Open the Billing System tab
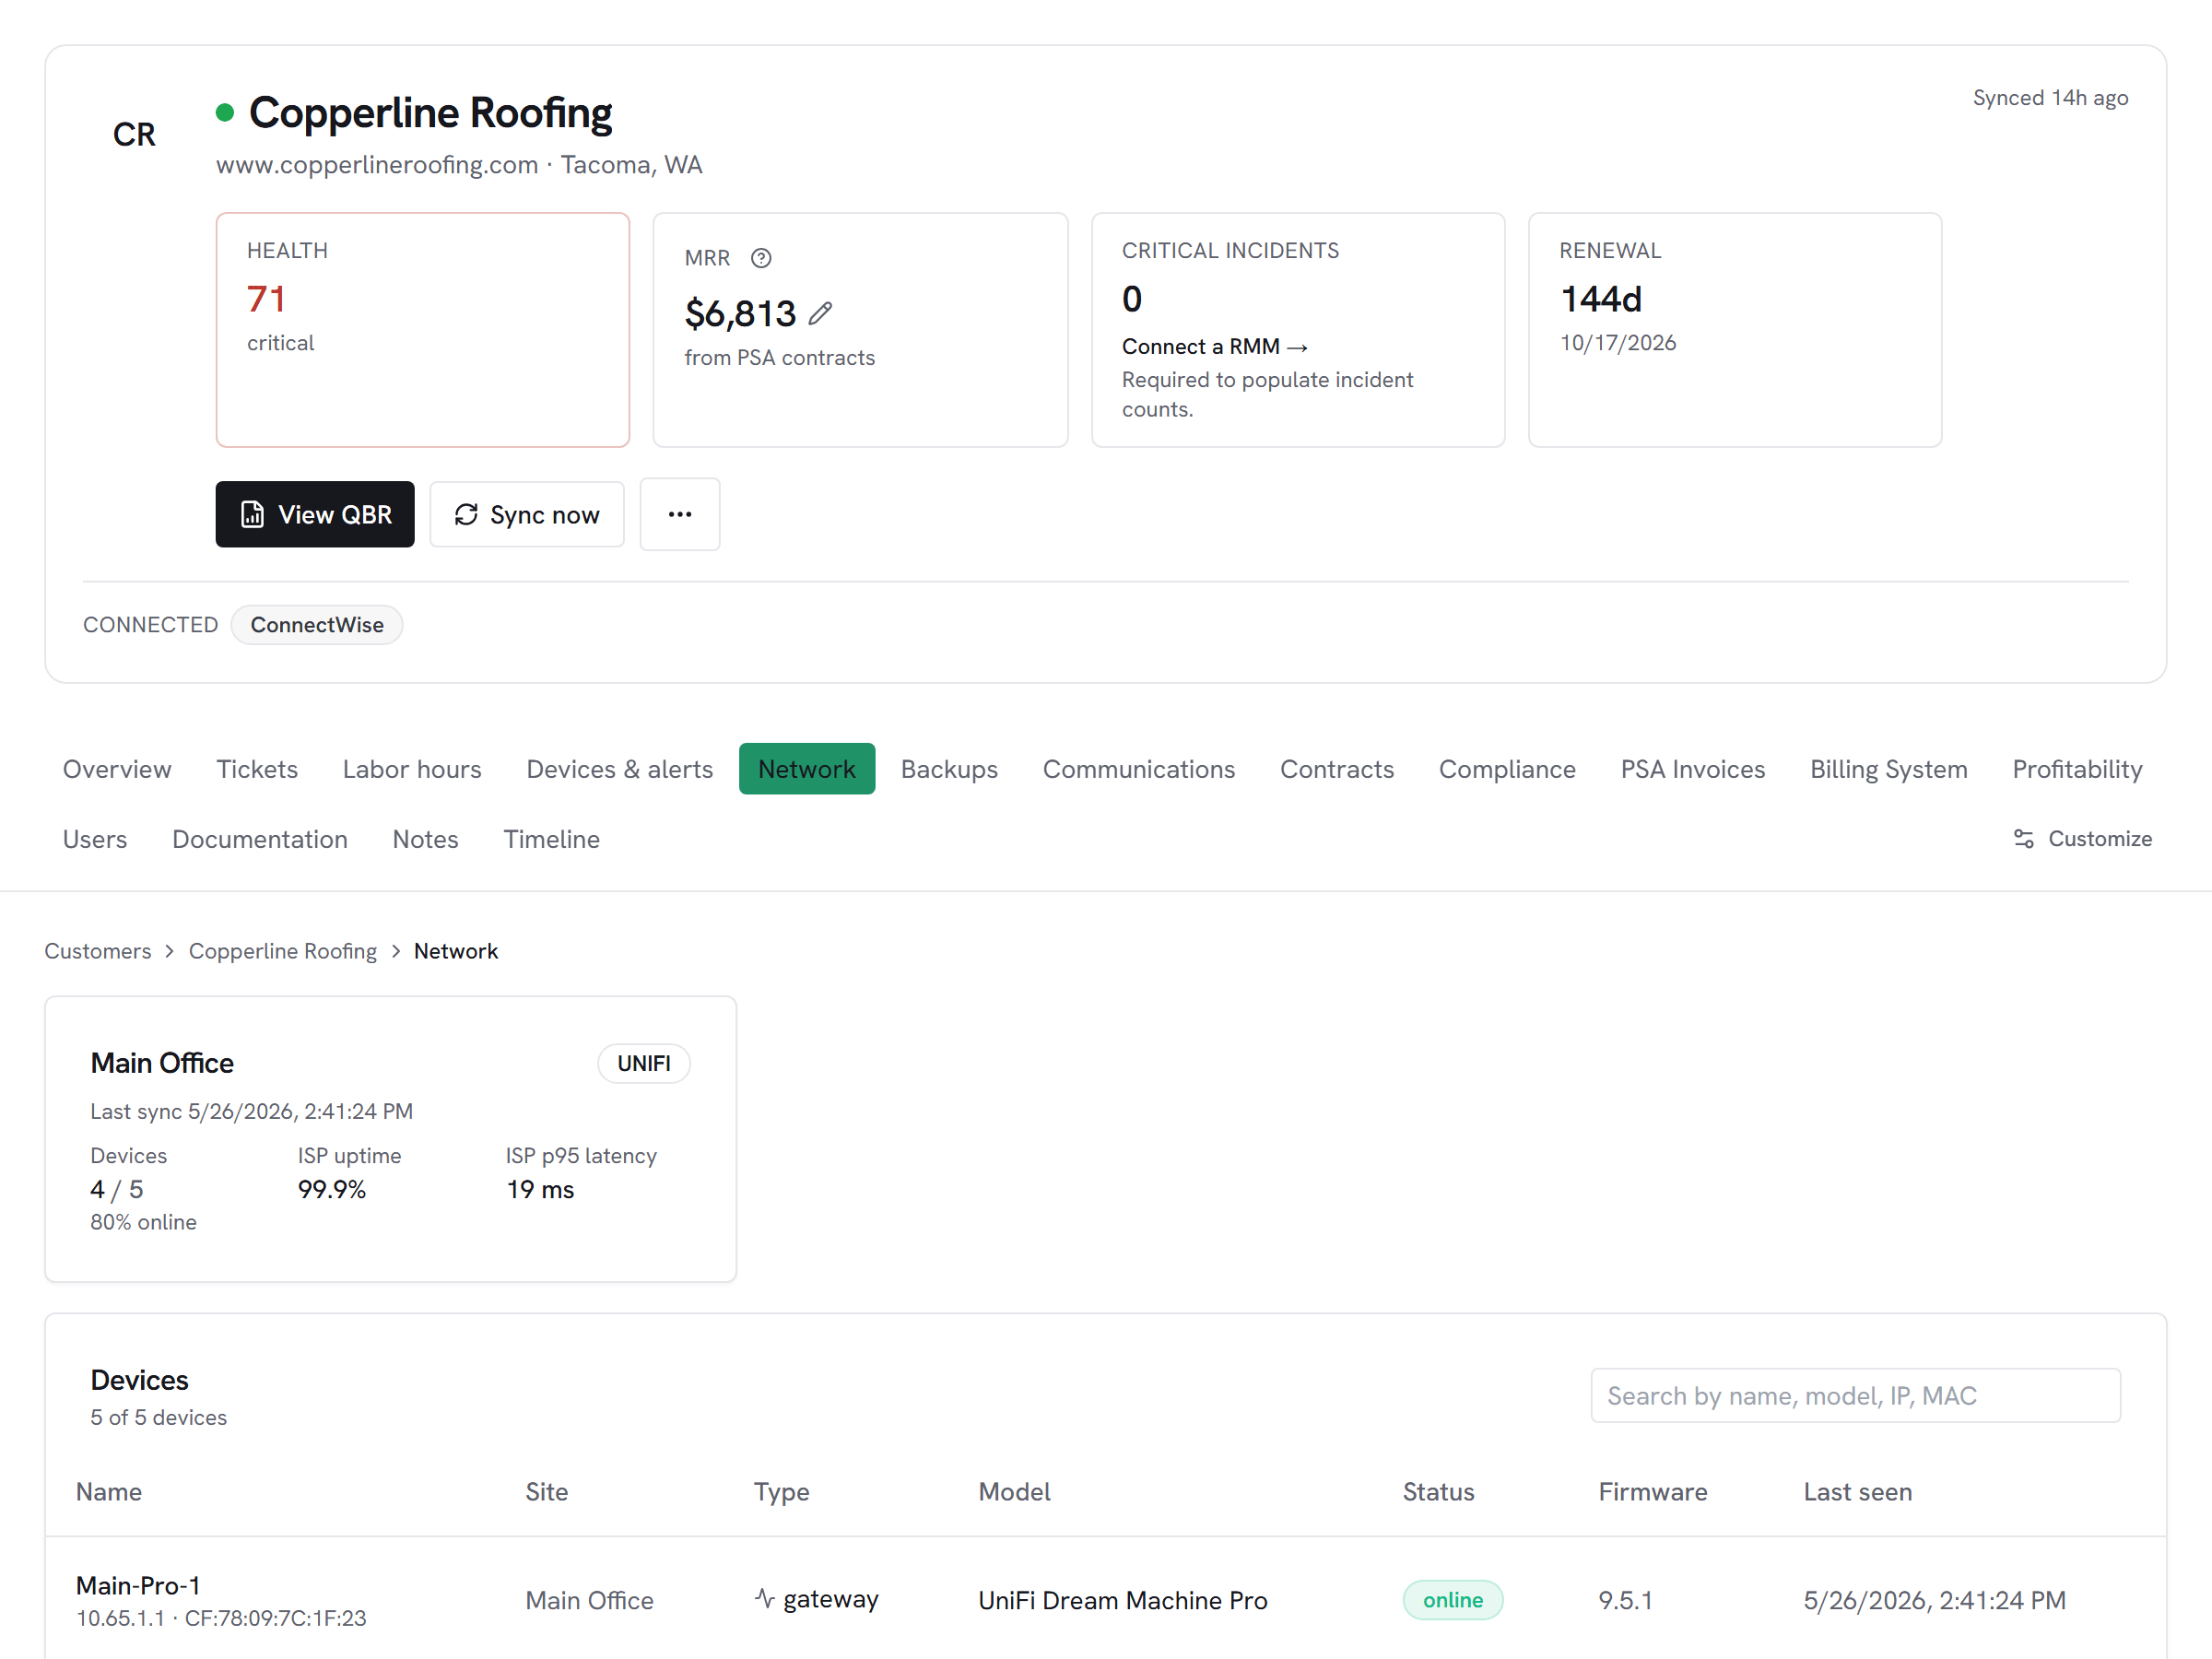2212x1659 pixels. tap(1889, 768)
